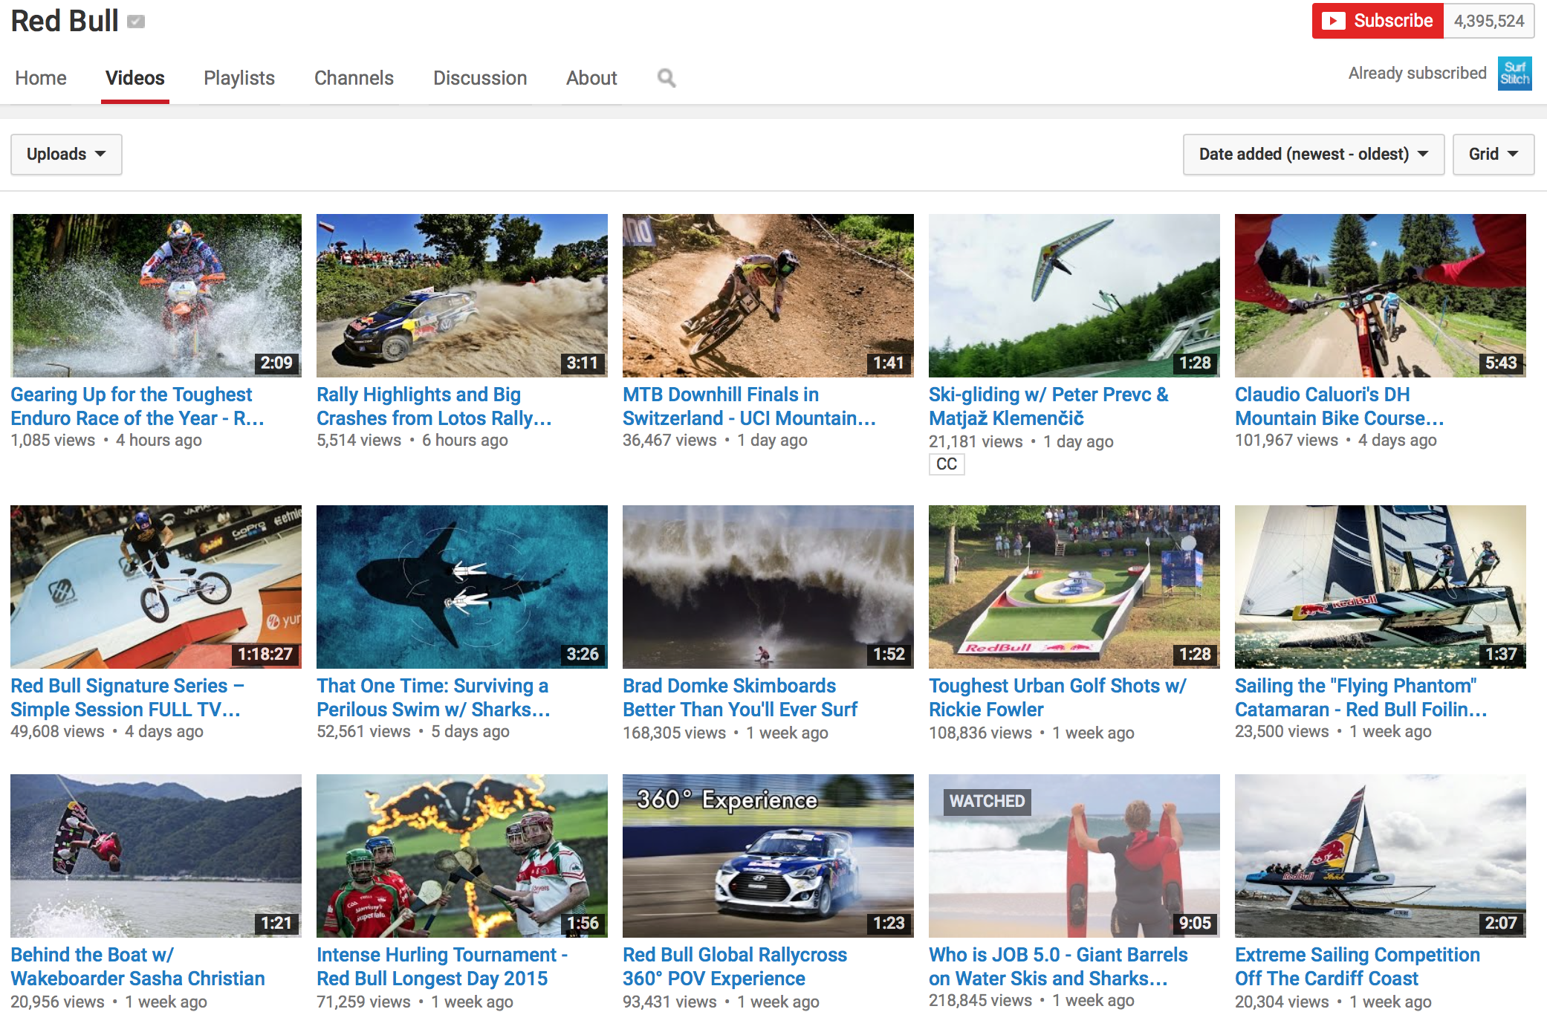Select the Videos tab
This screenshot has width=1547, height=1012.
134,78
